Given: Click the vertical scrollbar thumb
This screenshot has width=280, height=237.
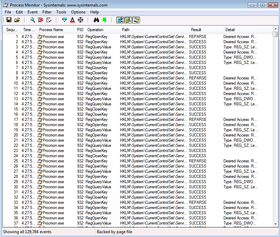Looking at the screenshot, I should (276, 34).
